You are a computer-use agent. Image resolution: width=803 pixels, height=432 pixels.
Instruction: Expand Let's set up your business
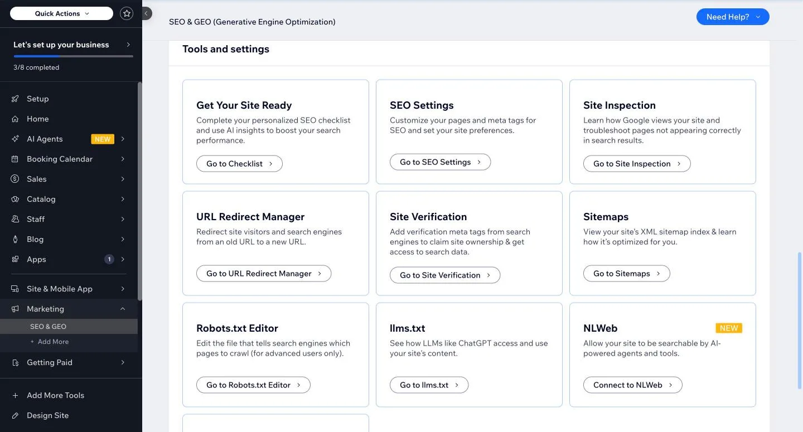(72, 45)
